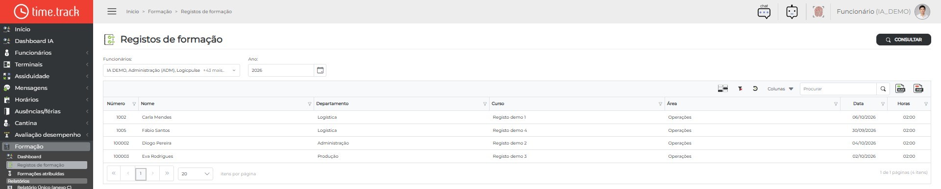The width and height of the screenshot is (941, 189).
Task: Click date cell 04/10/2026
Action: (x=864, y=143)
